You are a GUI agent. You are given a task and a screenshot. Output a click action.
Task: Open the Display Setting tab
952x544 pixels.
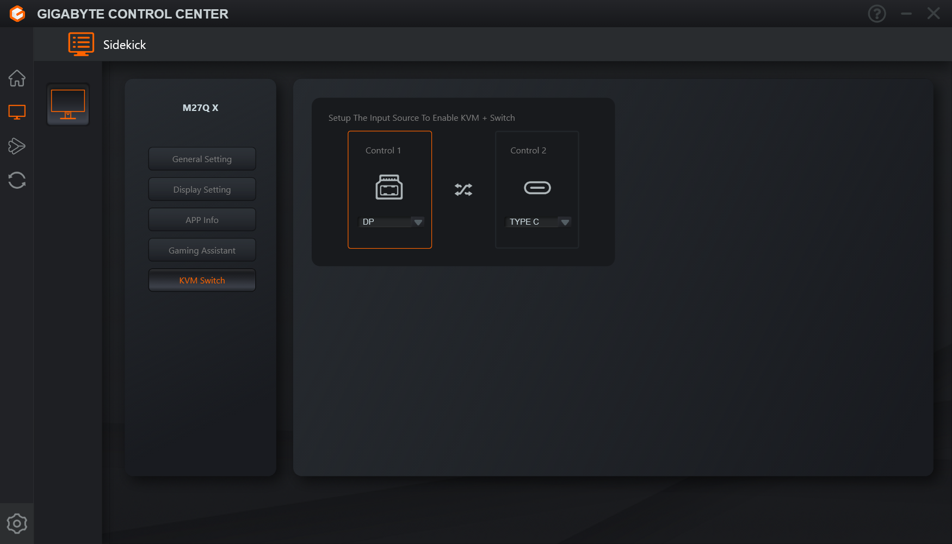pos(202,189)
